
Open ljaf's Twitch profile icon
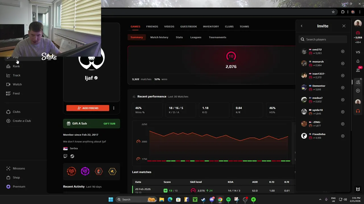coord(65,156)
